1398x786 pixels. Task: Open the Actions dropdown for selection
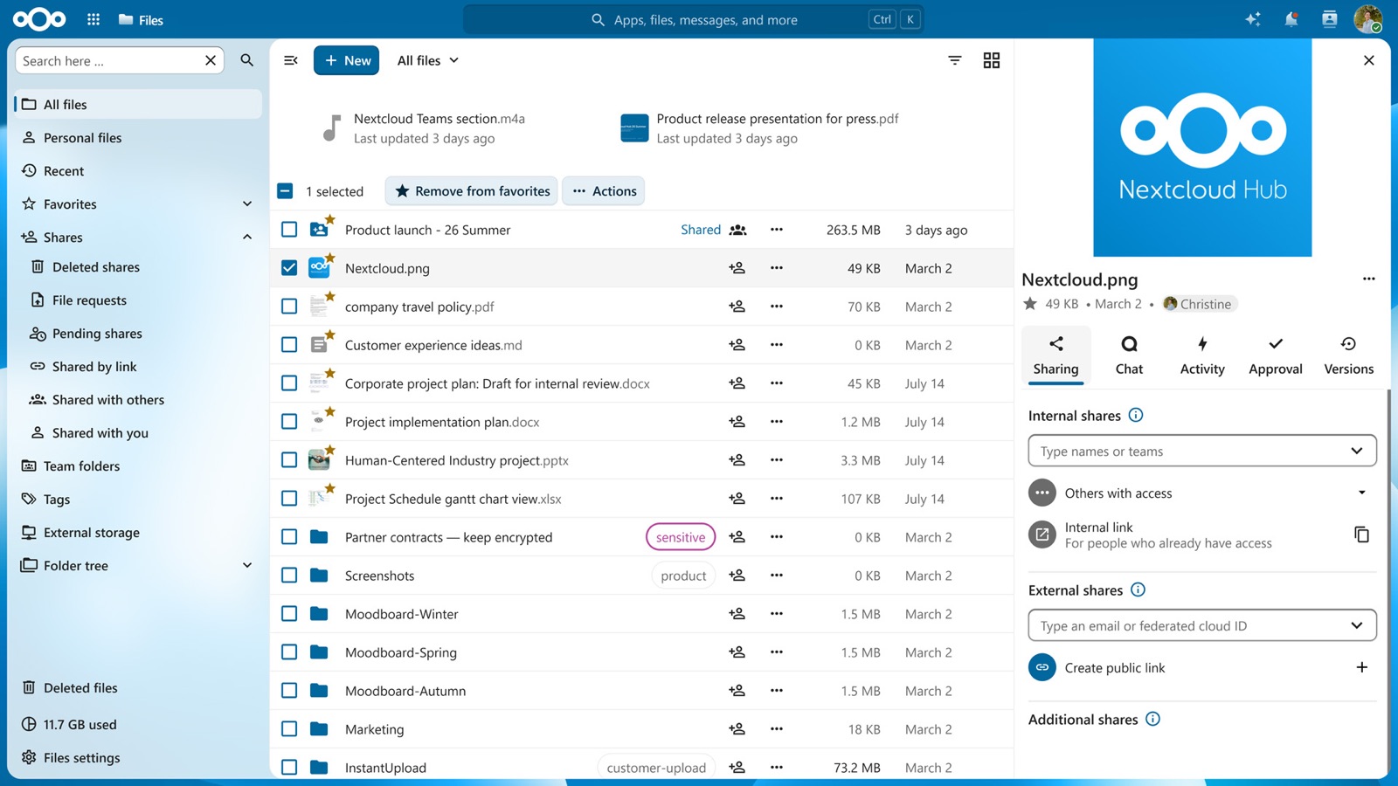pos(604,191)
